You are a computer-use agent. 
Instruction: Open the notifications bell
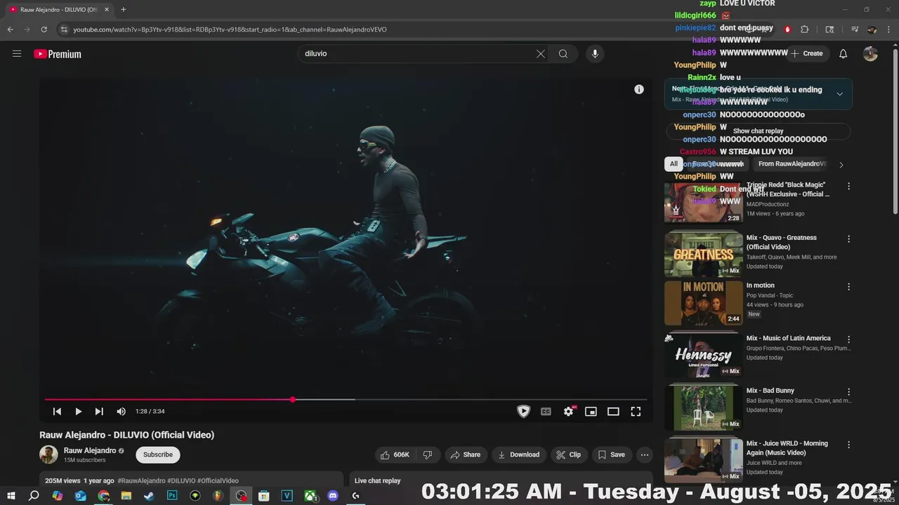844,53
